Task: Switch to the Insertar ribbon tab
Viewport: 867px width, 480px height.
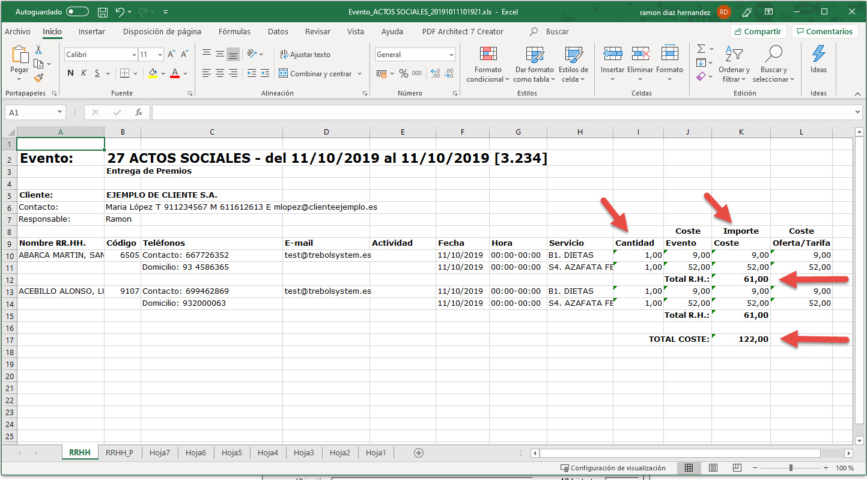Action: point(92,31)
